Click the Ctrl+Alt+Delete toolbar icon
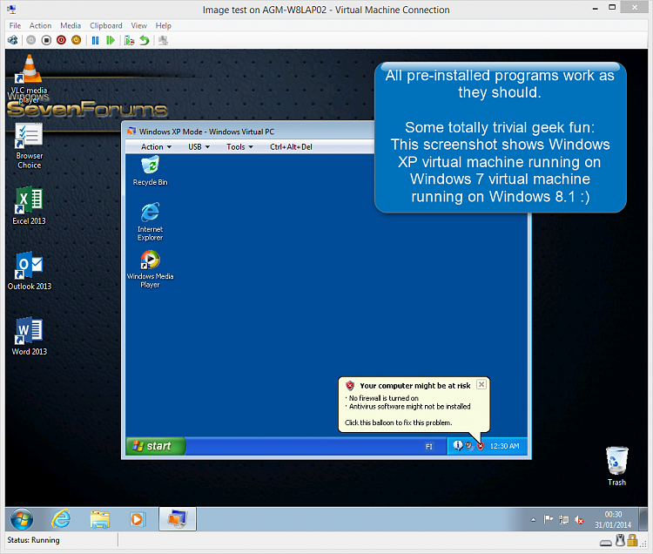Viewport: 653px width, 554px height. (x=13, y=40)
